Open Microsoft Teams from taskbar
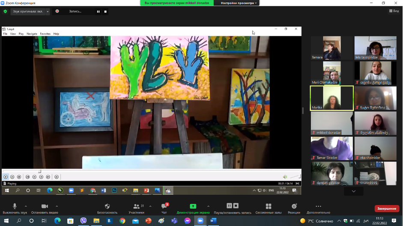This screenshot has width=403, height=226. coord(174,221)
